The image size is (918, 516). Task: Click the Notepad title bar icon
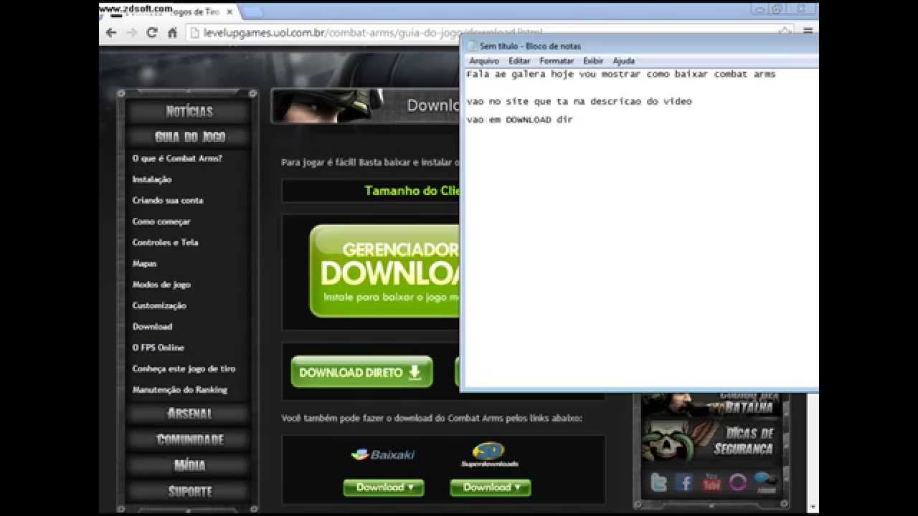pyautogui.click(x=472, y=46)
